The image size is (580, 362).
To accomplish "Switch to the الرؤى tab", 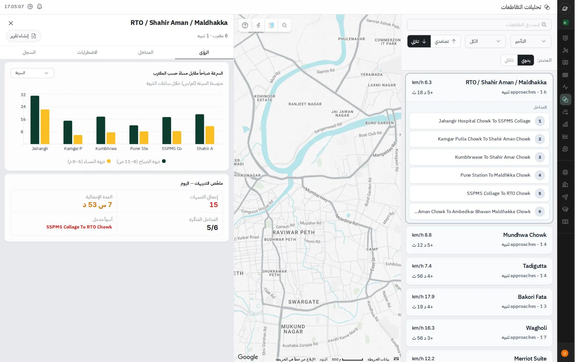I will [x=204, y=52].
